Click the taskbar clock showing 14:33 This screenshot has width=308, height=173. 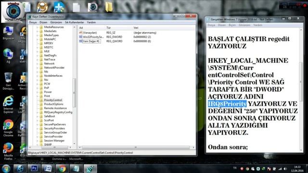point(297,169)
